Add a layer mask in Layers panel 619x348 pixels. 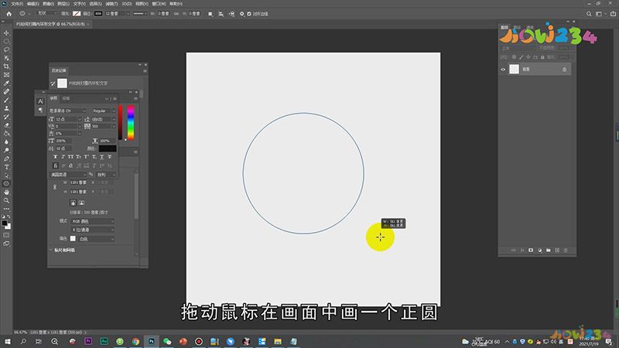[531, 250]
